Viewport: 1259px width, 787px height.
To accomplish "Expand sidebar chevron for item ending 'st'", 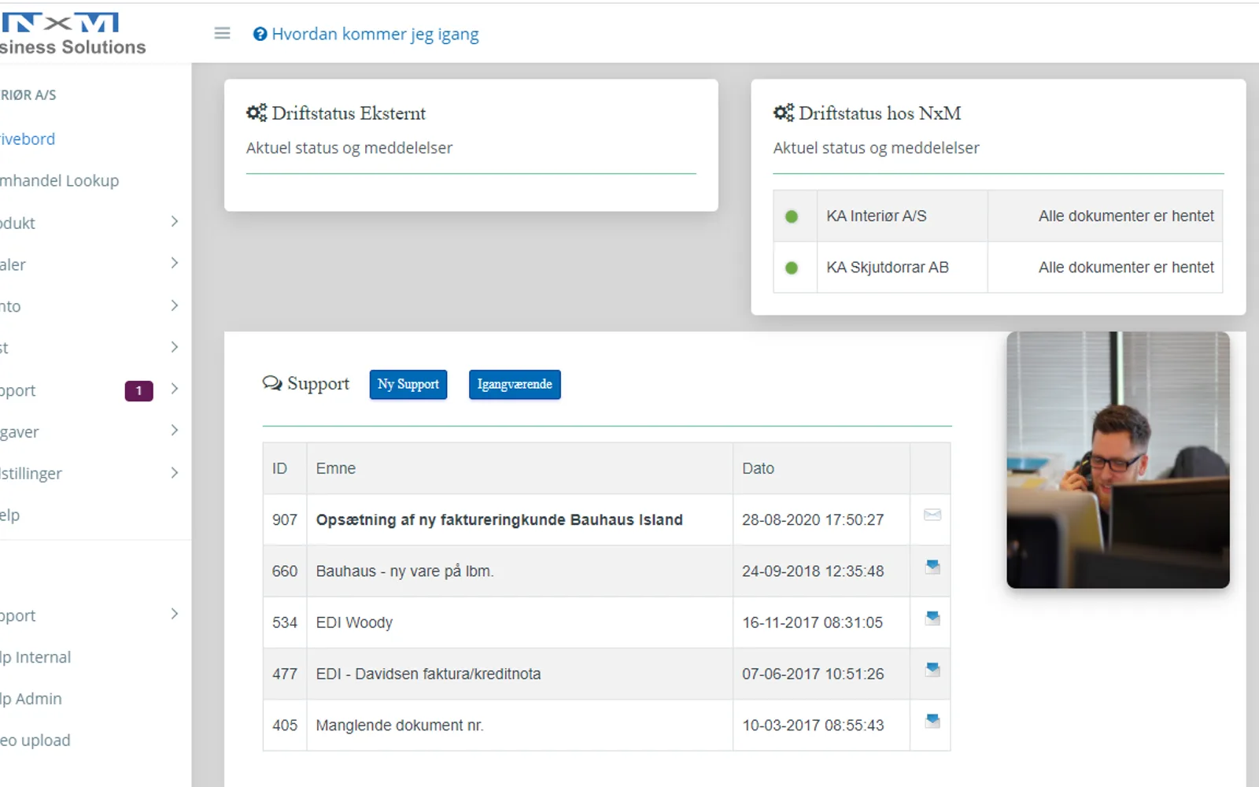I will point(175,347).
